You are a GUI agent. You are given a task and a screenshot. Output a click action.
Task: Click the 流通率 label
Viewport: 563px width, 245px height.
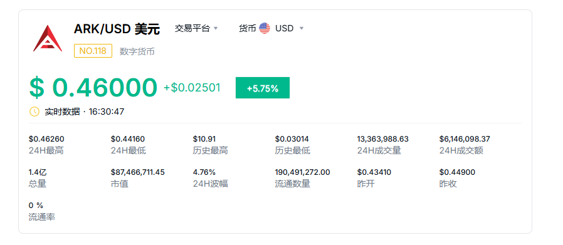(42, 217)
